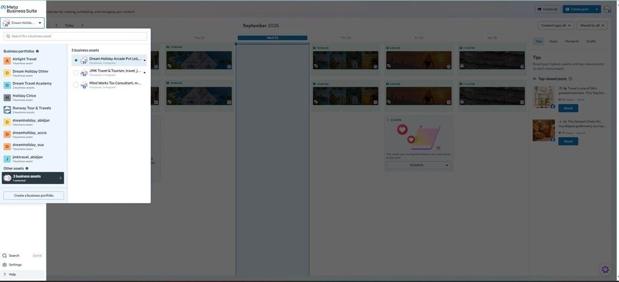Click Create a business portfolio button

(34, 196)
